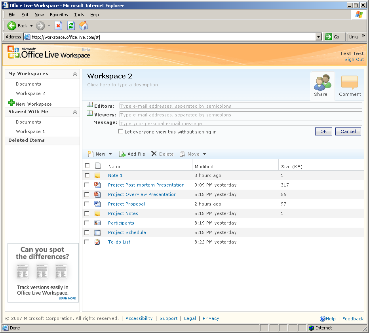Click the OK button
The height and width of the screenshot is (333, 369).
pyautogui.click(x=323, y=131)
